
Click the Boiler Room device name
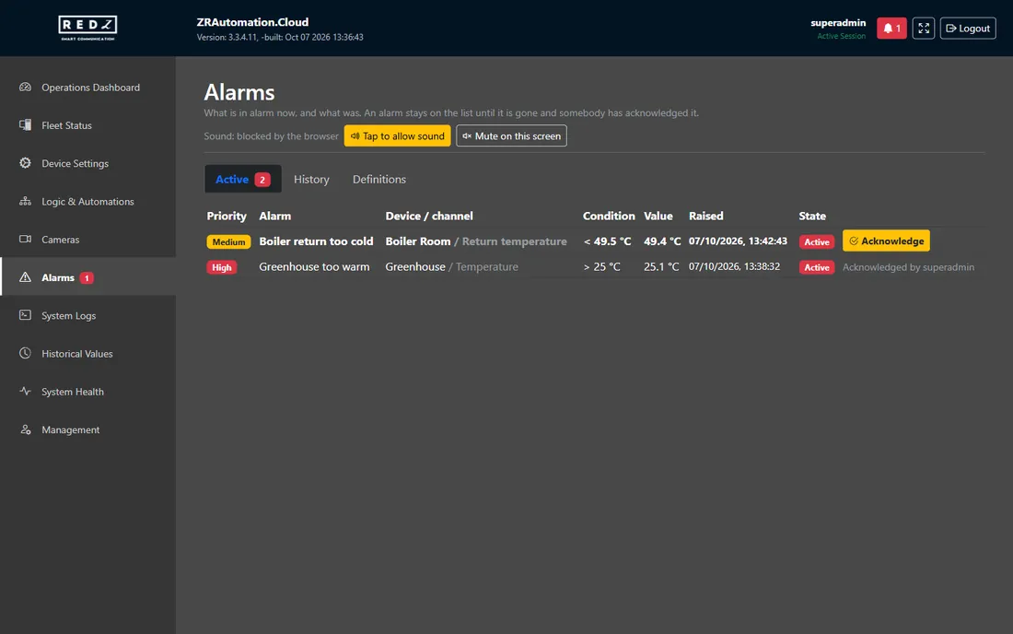[418, 241]
